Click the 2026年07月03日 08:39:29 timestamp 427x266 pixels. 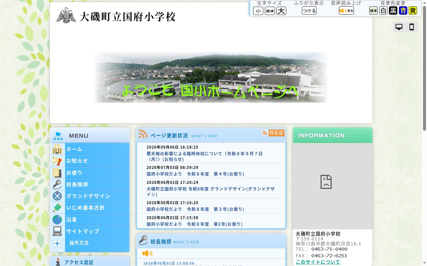click(172, 168)
